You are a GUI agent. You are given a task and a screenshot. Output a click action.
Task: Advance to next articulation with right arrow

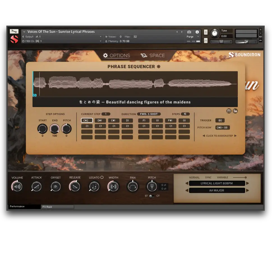tap(248, 183)
